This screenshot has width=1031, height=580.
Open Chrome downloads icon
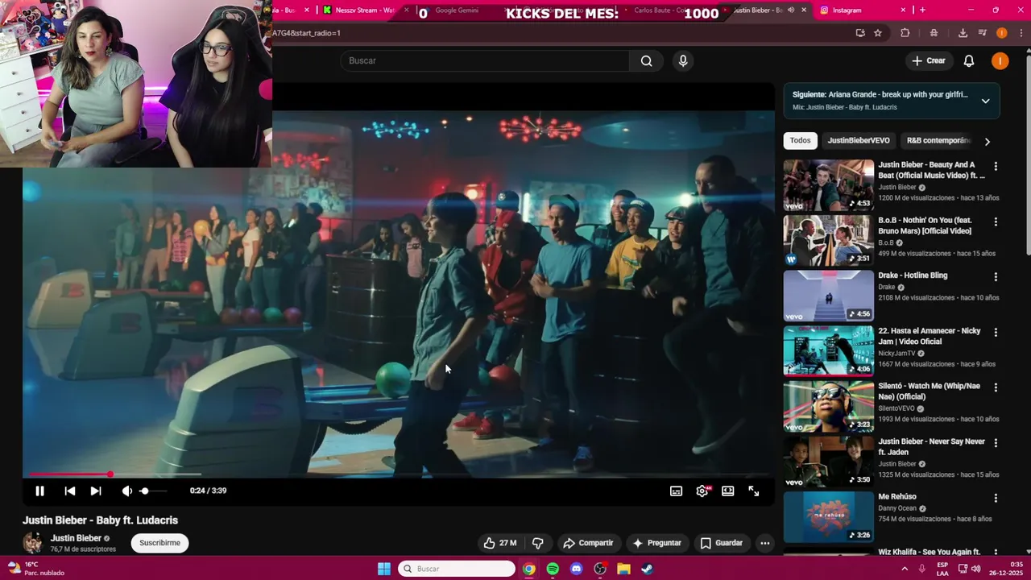[963, 33]
